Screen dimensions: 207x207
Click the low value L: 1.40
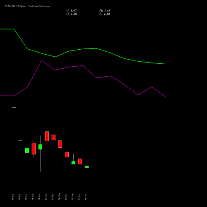point(105,14)
